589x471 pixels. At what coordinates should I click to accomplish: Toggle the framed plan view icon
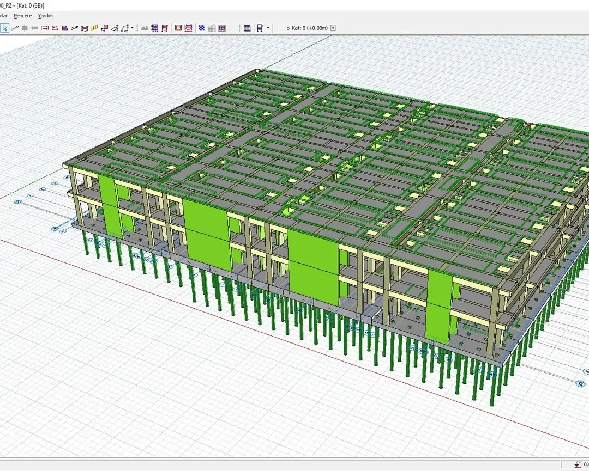178,28
